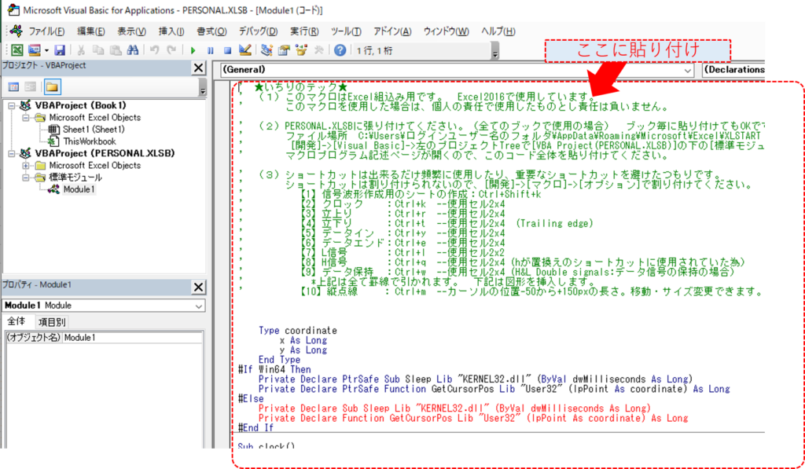This screenshot has width=805, height=469.
Task: Toggle Design Mode icon
Action: (245, 49)
